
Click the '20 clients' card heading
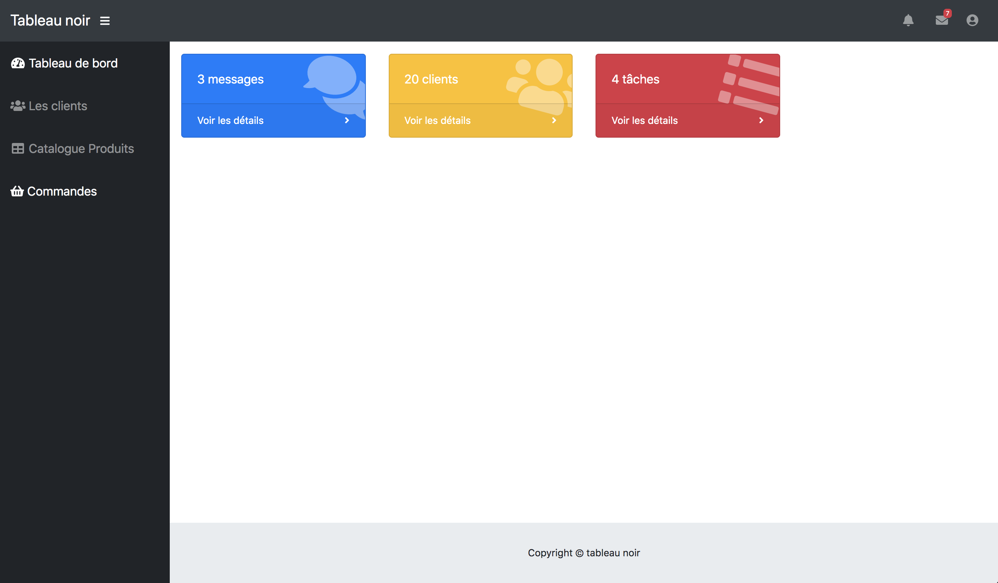431,79
